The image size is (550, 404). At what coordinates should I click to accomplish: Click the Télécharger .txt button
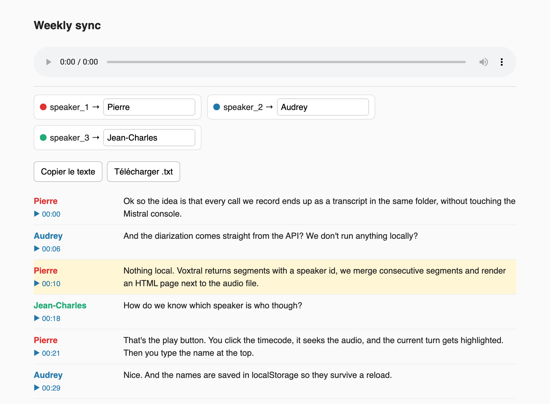click(143, 172)
